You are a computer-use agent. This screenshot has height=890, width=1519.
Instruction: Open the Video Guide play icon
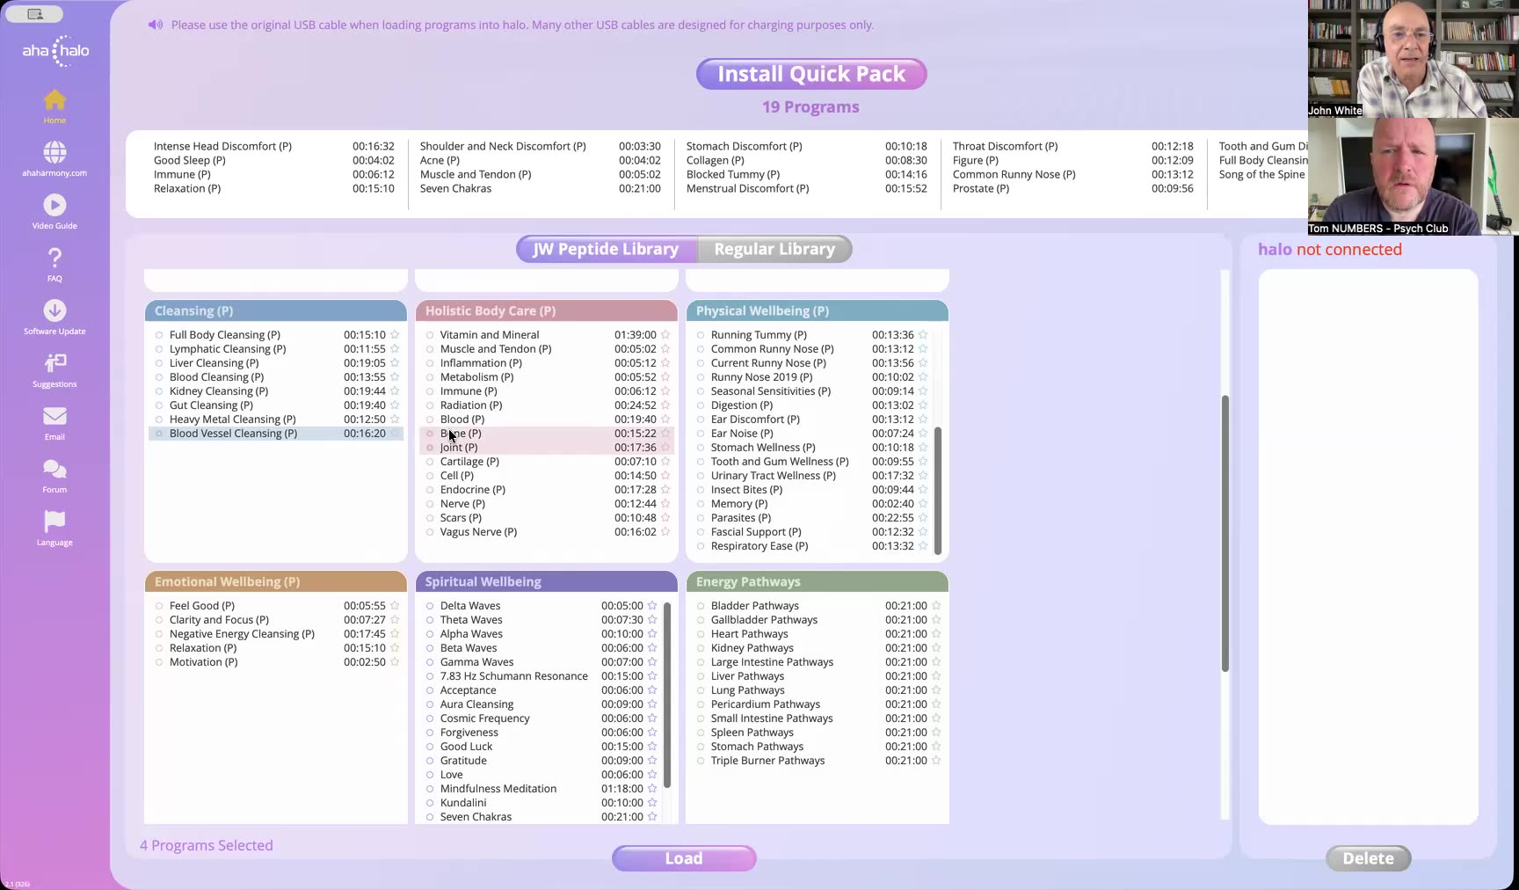(55, 205)
